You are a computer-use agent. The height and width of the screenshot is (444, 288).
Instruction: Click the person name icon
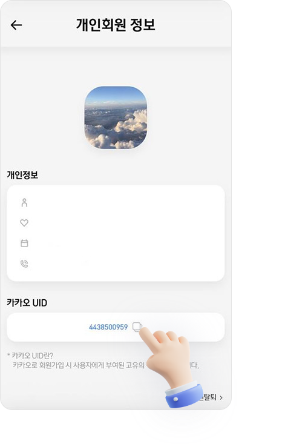pyautogui.click(x=24, y=202)
